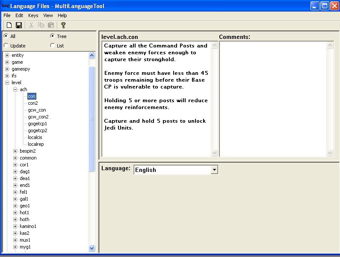Expand the common tree node

click(15, 158)
